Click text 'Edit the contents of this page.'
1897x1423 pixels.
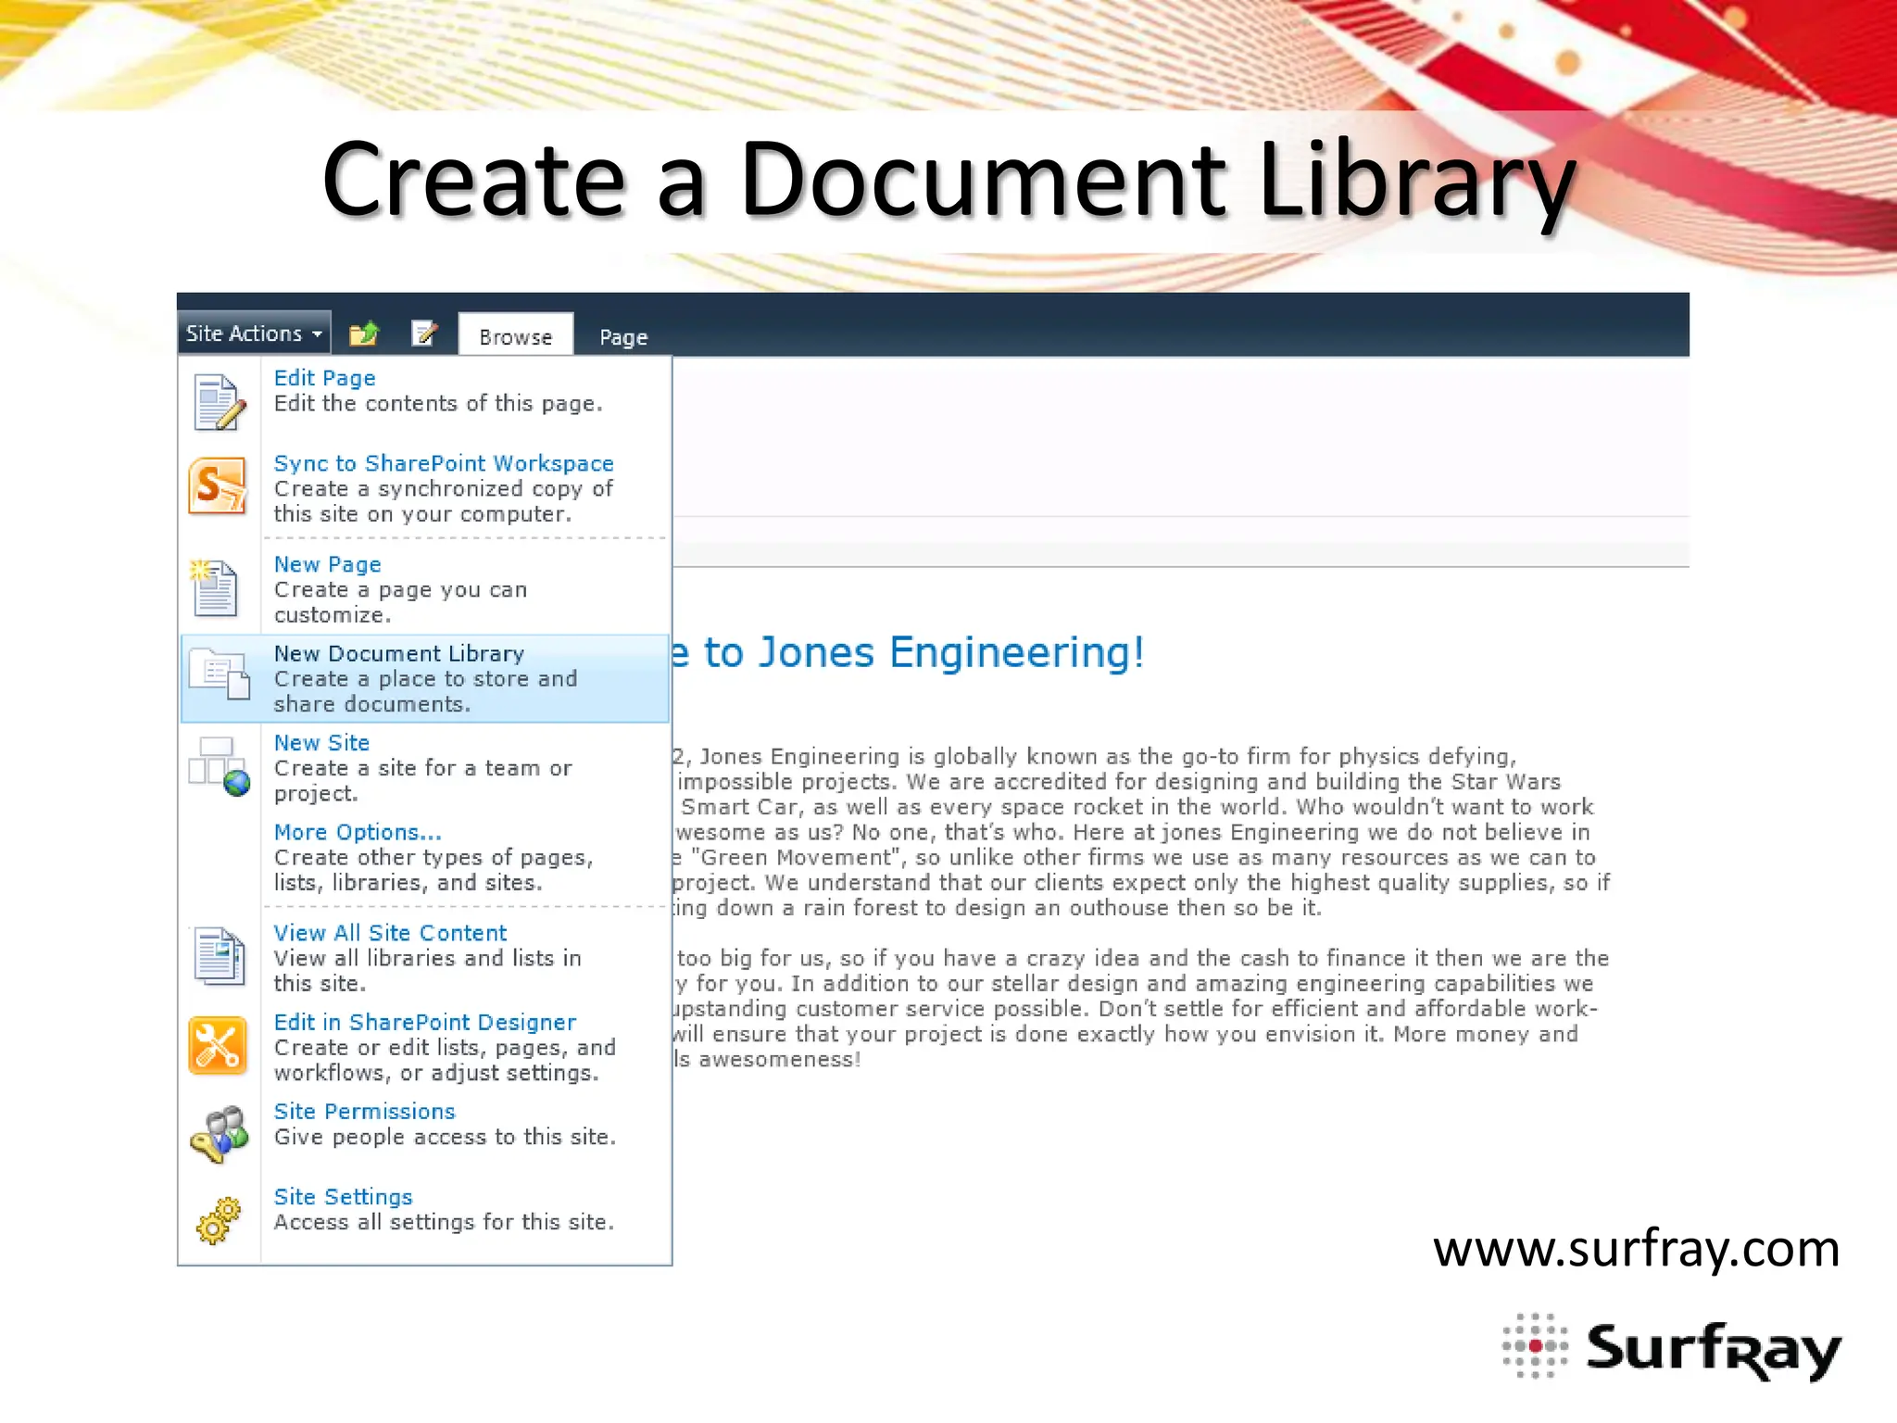click(x=438, y=403)
